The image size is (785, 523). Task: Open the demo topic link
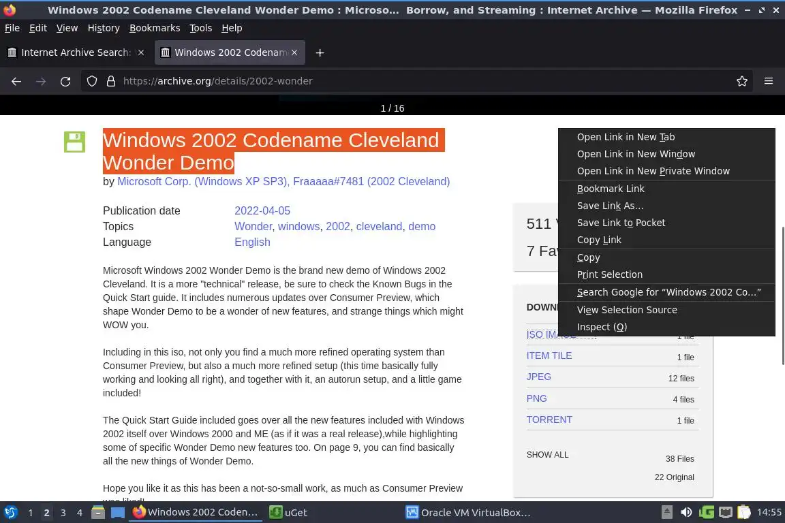(422, 226)
